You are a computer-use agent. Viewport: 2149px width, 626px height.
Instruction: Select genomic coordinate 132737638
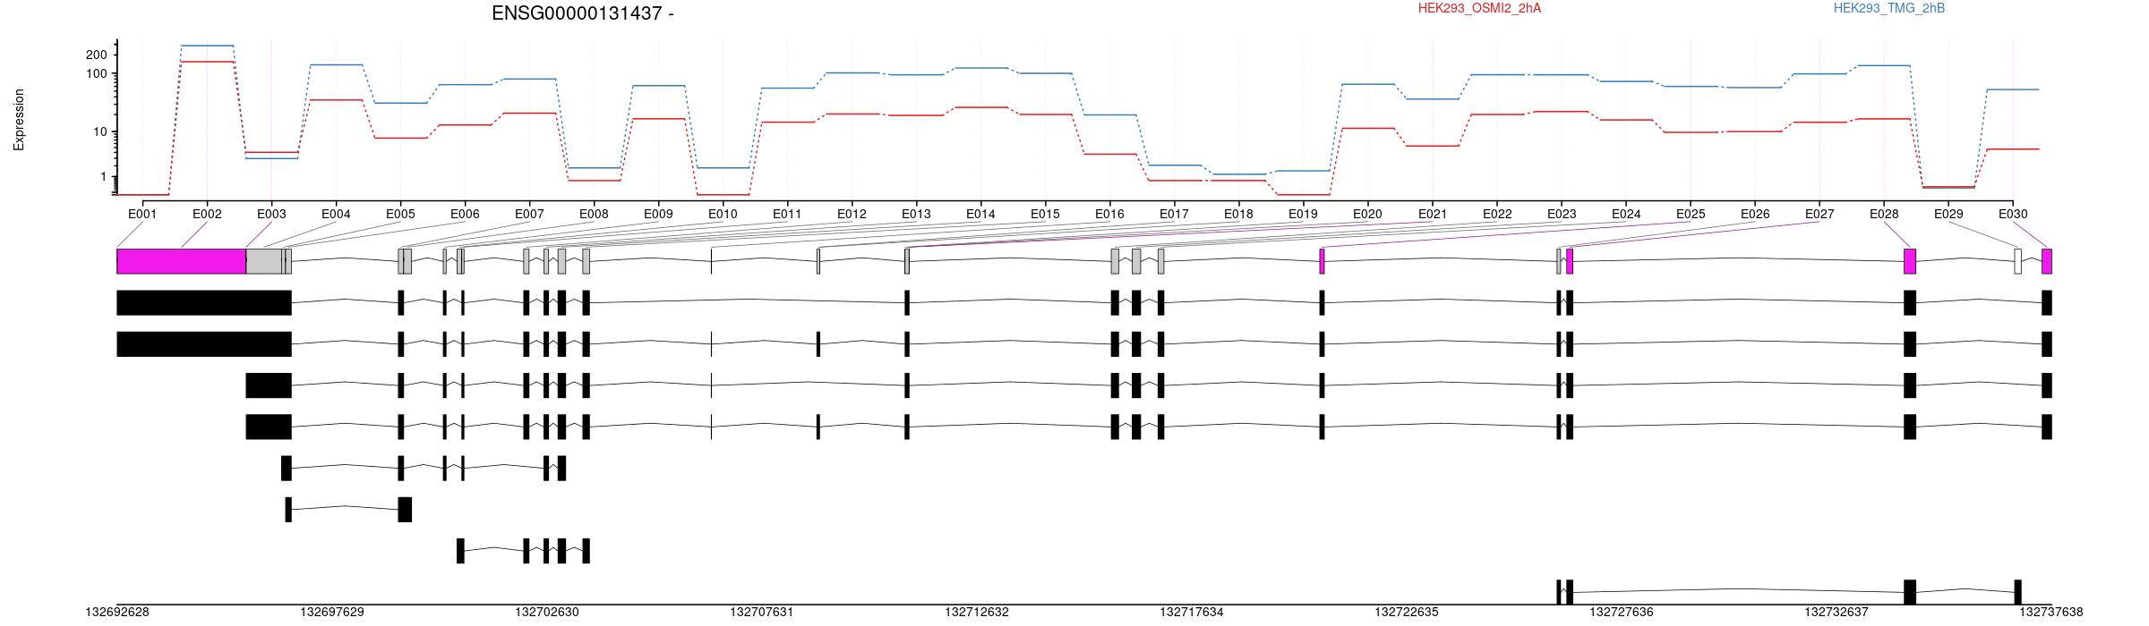coord(2051,613)
